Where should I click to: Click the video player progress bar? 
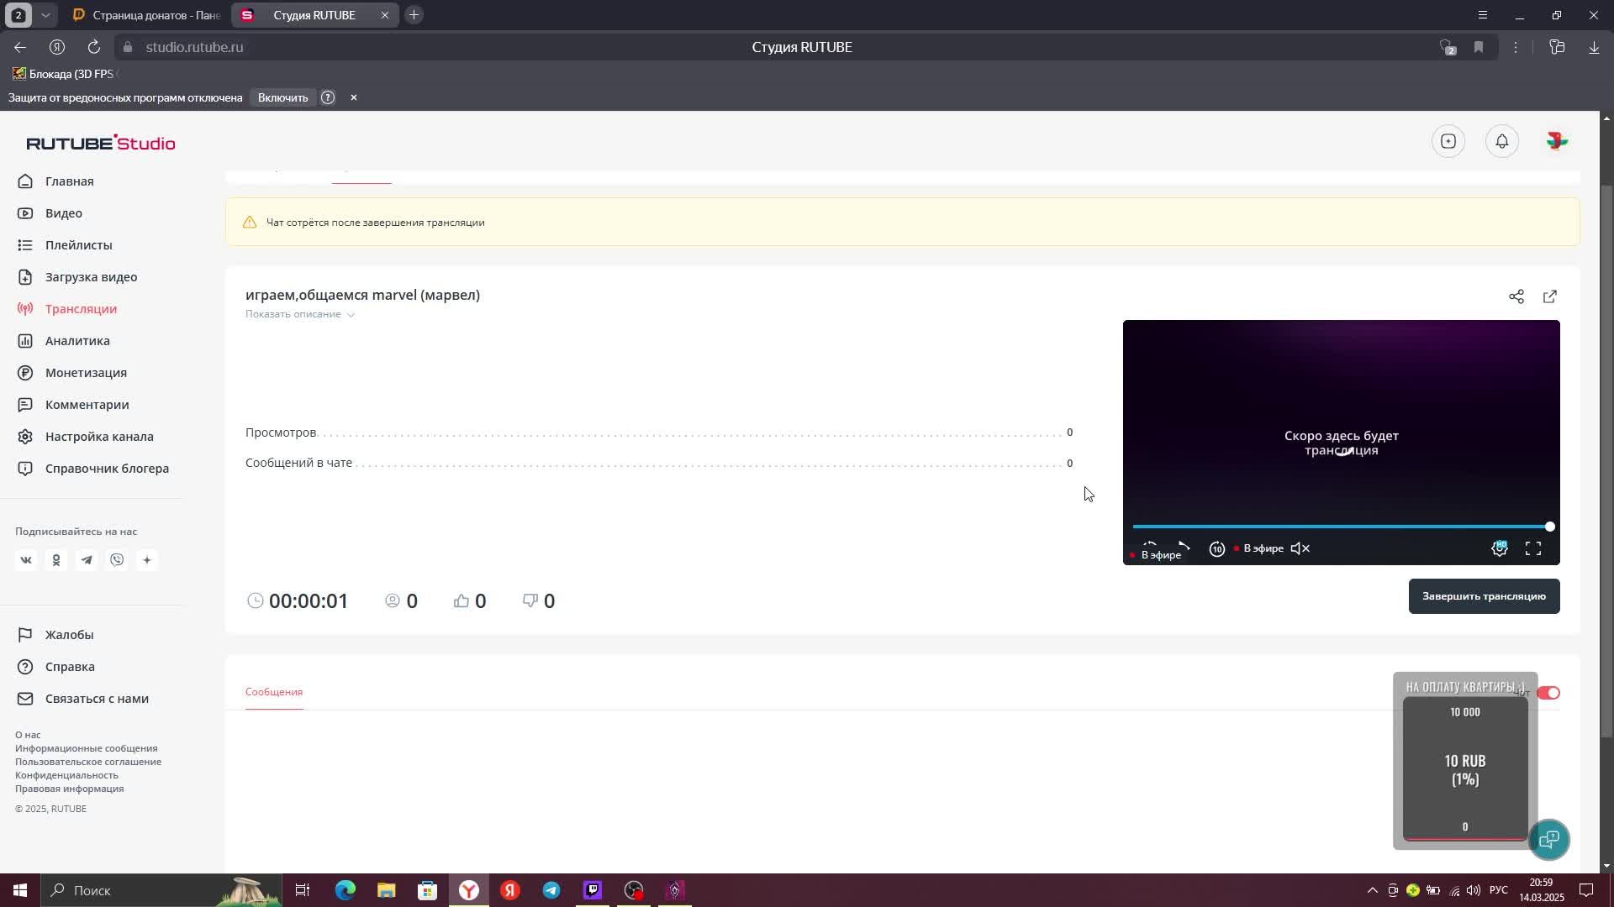pyautogui.click(x=1340, y=527)
